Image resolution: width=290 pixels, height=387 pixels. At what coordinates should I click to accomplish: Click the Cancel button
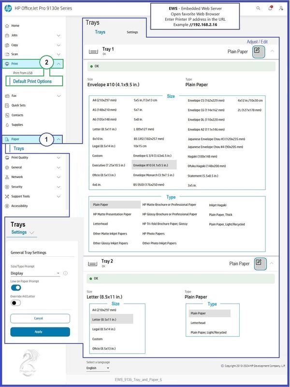[x=40, y=318]
